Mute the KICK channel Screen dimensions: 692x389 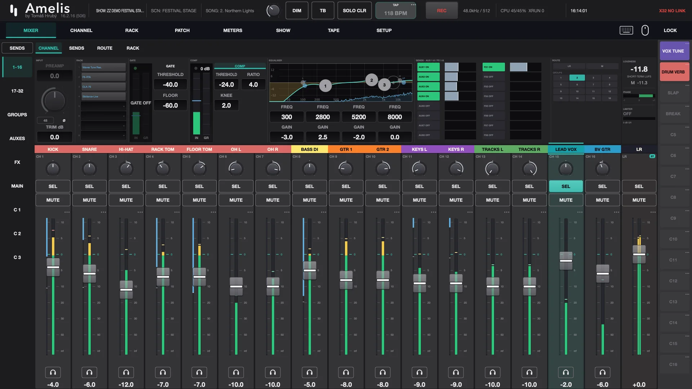click(x=53, y=200)
